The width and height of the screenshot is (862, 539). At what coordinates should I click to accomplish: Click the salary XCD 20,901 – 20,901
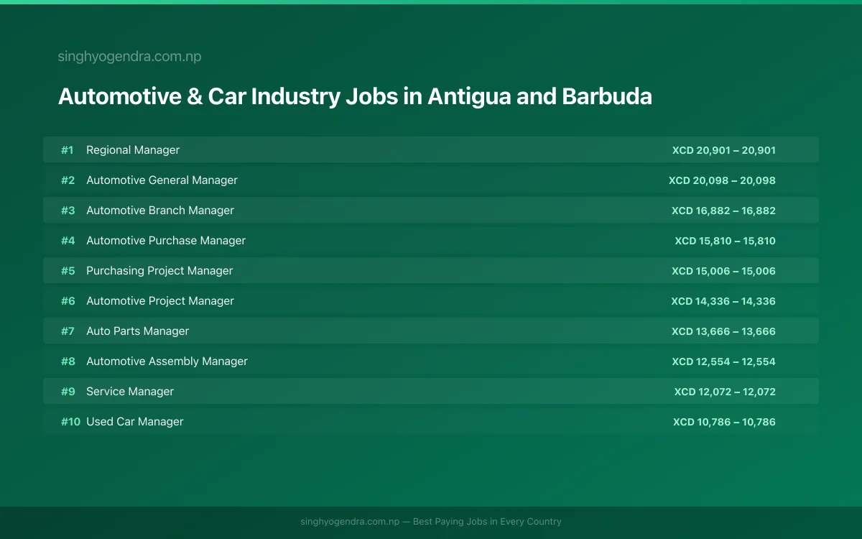click(x=724, y=150)
